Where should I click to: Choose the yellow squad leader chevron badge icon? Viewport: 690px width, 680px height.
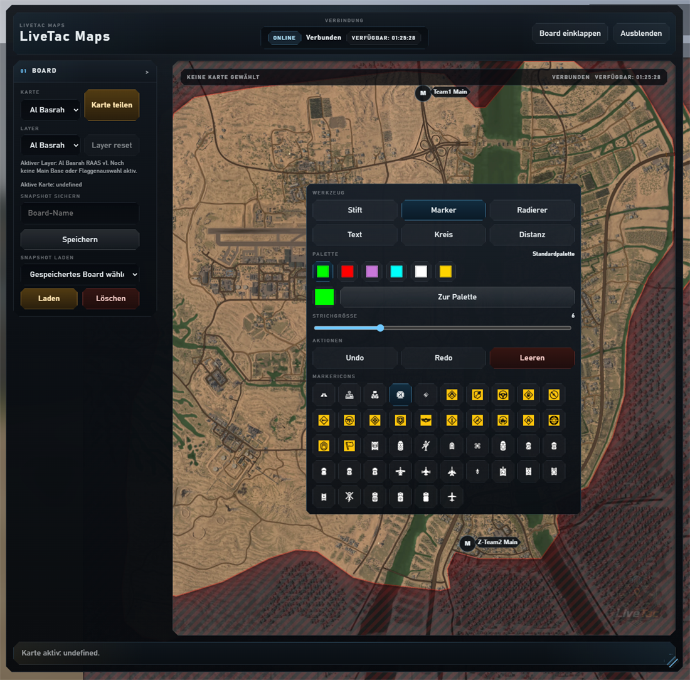pos(324,446)
